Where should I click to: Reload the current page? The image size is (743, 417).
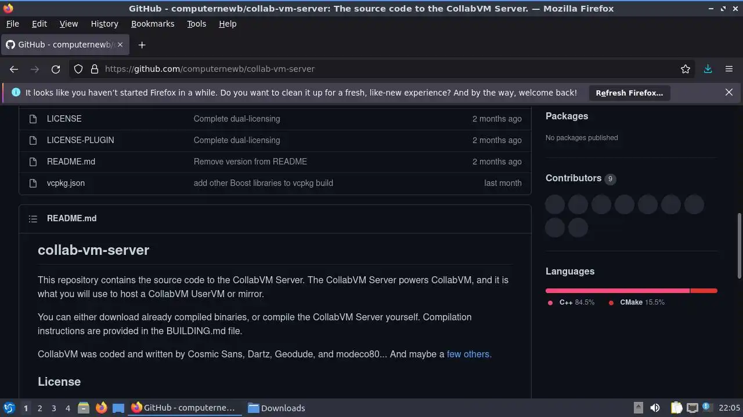pos(56,69)
